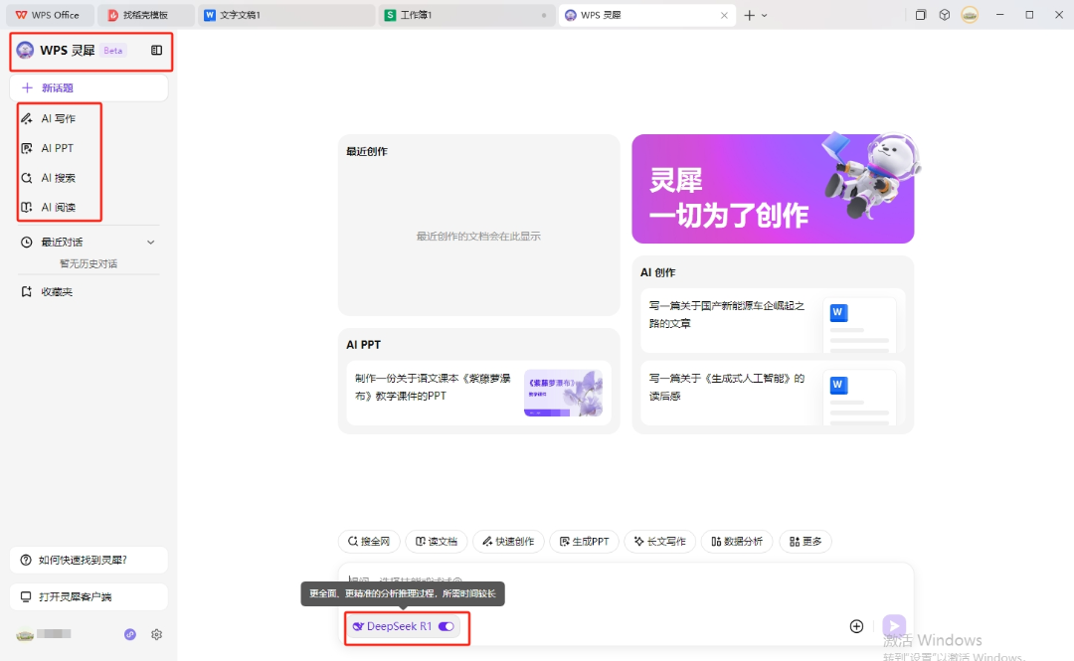1074x661 pixels.
Task: Open AI 写作 in the sidebar
Action: point(59,118)
